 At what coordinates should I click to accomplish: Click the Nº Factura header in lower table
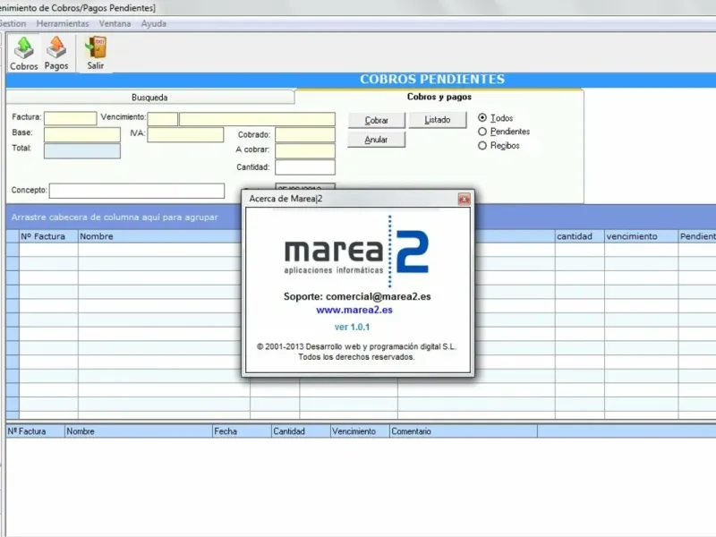[36, 431]
